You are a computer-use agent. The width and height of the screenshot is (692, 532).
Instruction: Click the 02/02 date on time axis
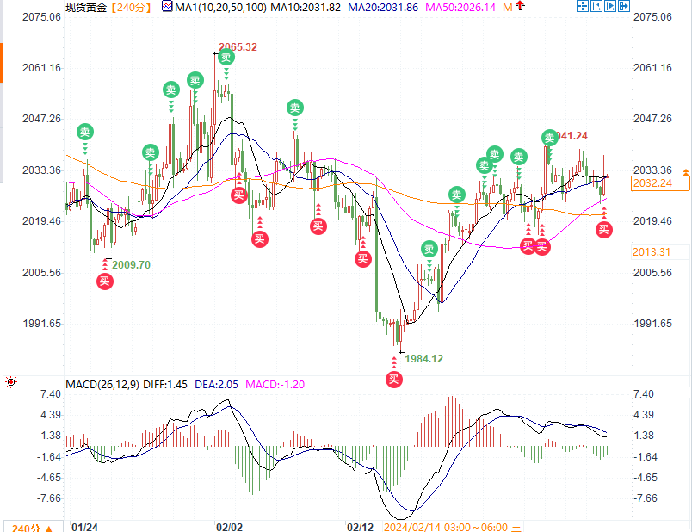click(229, 527)
